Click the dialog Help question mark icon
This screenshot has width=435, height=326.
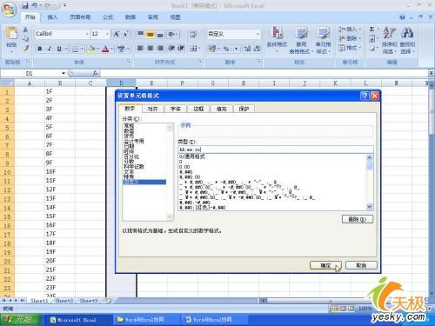pos(365,96)
